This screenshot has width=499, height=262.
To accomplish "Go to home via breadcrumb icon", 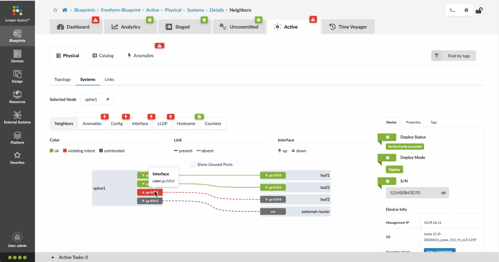I will [x=65, y=10].
